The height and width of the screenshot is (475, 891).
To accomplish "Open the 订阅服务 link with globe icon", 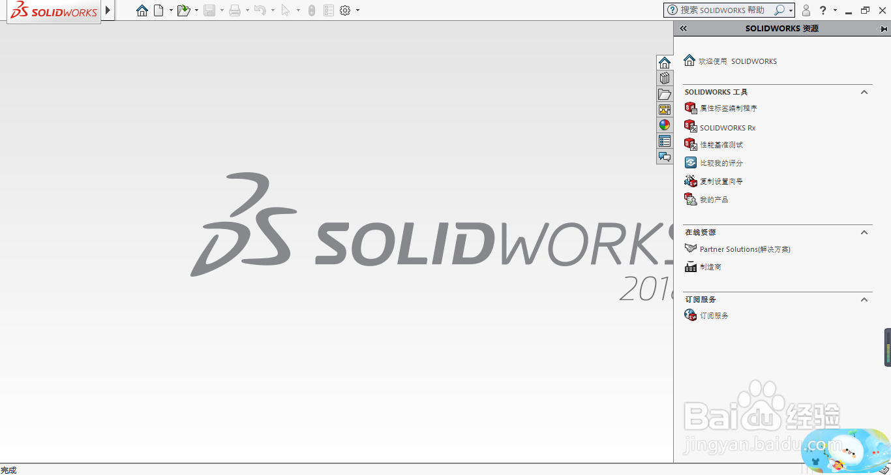I will [706, 315].
